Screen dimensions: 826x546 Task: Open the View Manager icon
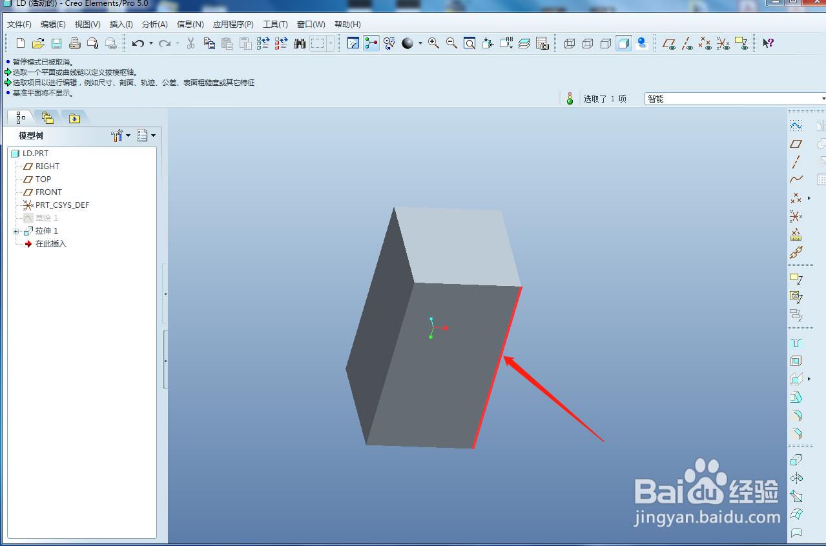click(542, 43)
